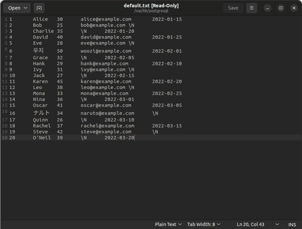Open the hamburger menu icon
The width and height of the screenshot is (302, 229).
[251, 8]
